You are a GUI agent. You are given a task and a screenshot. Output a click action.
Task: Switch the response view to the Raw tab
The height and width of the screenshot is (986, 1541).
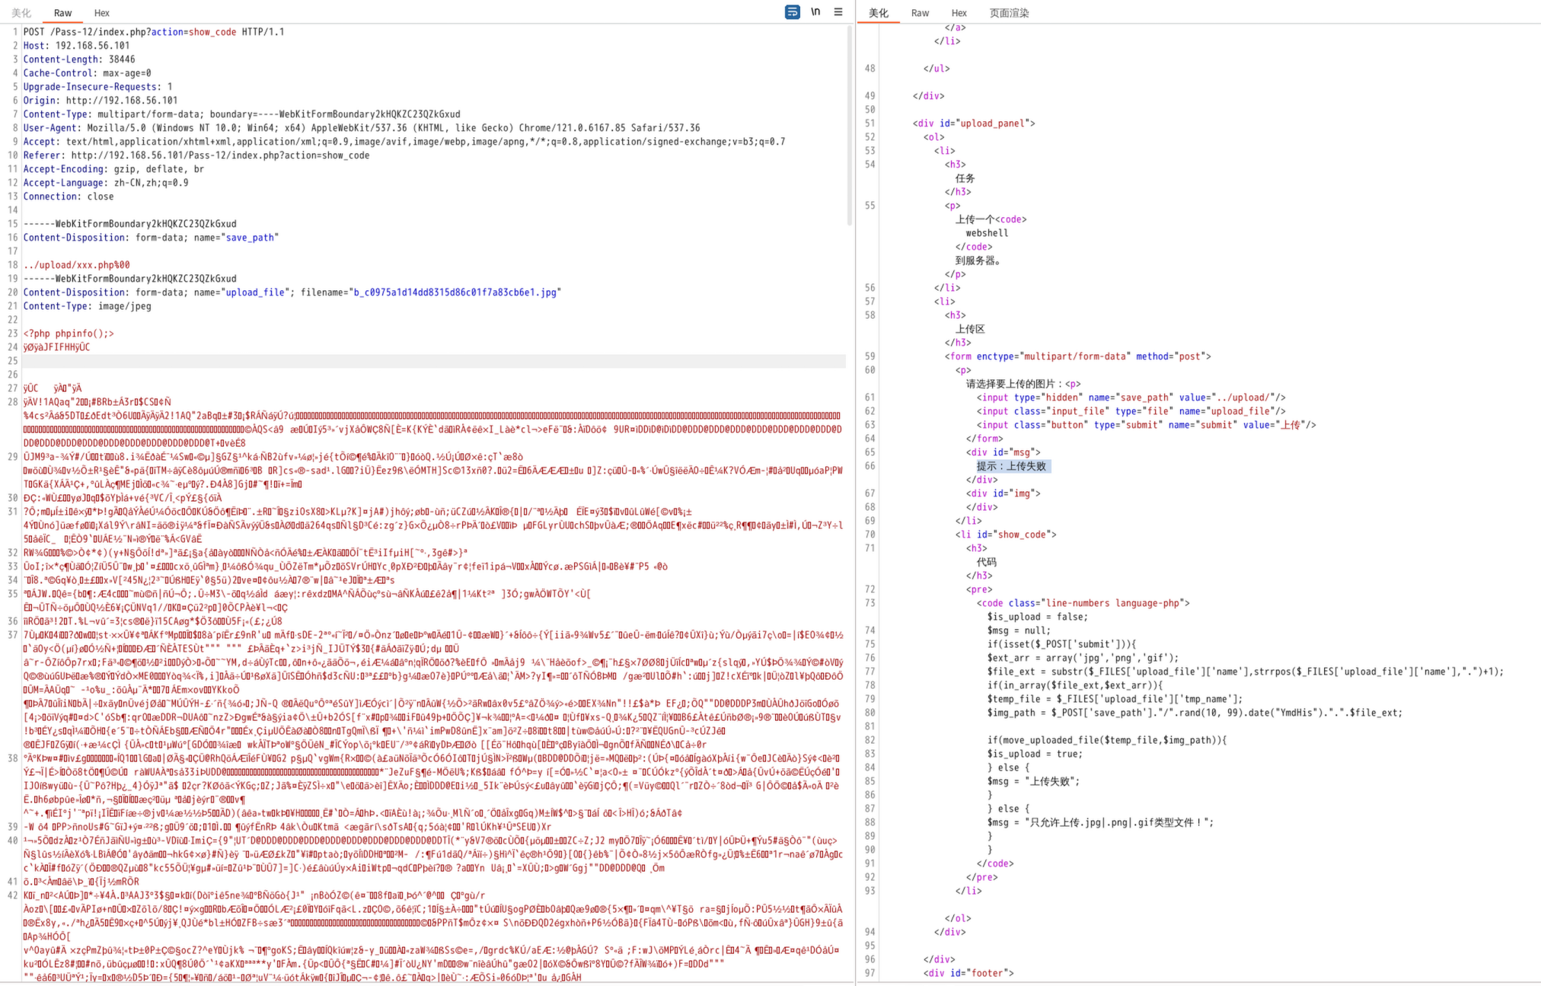[x=920, y=13]
